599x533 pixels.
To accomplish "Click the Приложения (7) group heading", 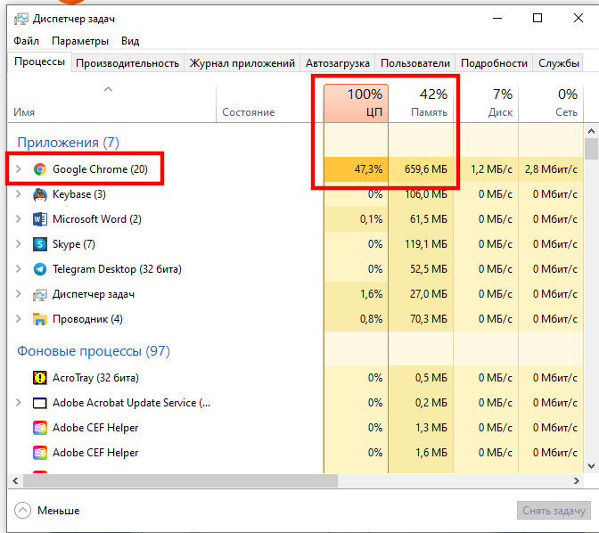I will coord(68,142).
